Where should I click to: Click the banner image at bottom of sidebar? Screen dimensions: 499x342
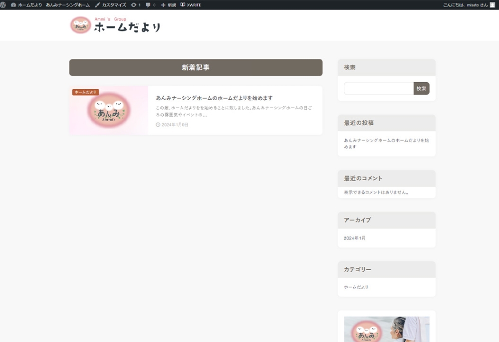coord(386,329)
